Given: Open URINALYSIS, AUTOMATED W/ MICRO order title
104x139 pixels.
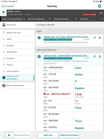Looking at the screenshot, I should [x=66, y=56].
